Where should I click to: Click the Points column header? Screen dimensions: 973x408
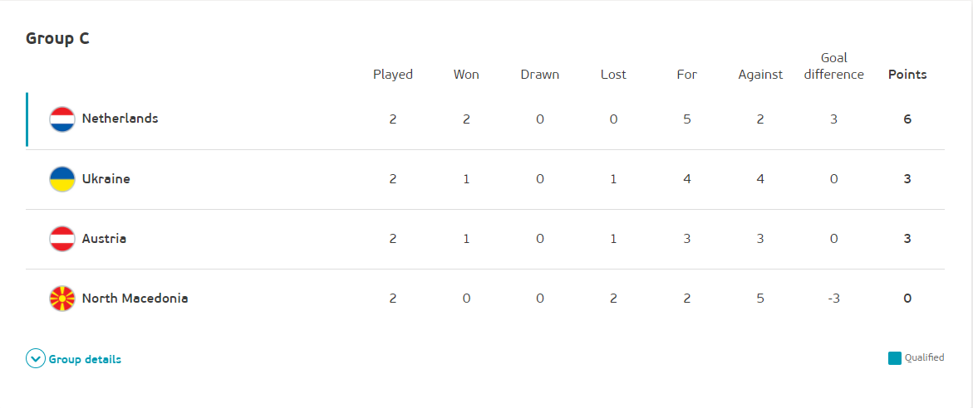tap(907, 75)
